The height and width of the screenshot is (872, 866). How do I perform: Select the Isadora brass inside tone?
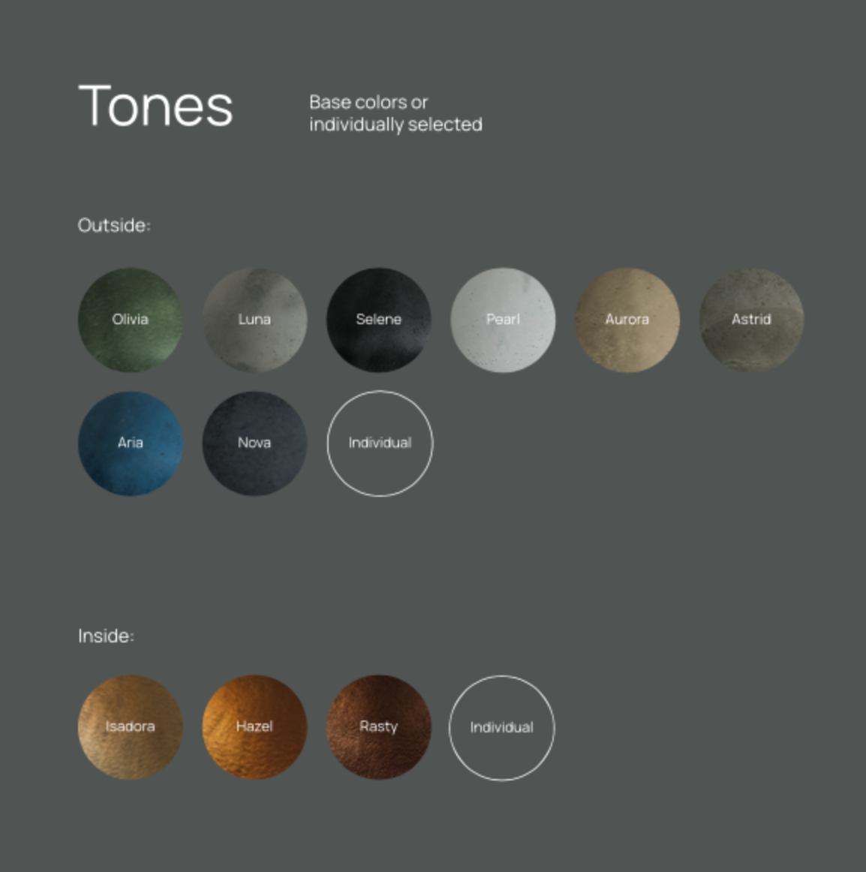pyautogui.click(x=130, y=726)
